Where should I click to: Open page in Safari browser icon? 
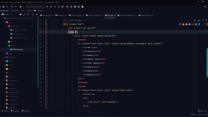[189, 24]
